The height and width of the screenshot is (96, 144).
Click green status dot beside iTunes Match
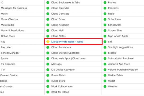point(48,75)
